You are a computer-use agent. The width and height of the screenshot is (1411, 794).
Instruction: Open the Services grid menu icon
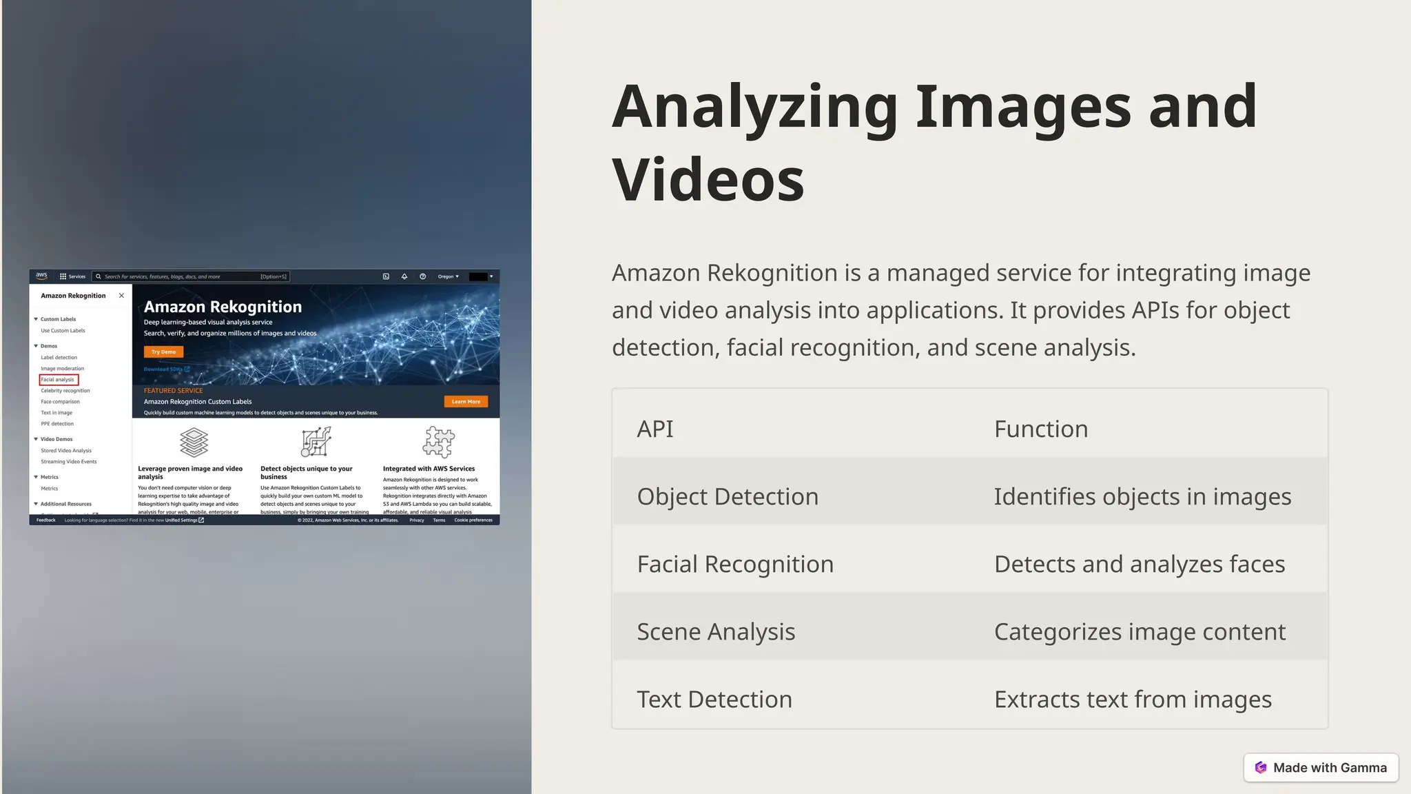pos(63,276)
